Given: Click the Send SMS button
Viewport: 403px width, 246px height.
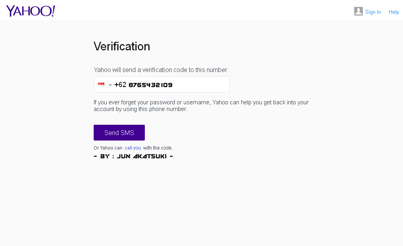Looking at the screenshot, I should 119,133.
